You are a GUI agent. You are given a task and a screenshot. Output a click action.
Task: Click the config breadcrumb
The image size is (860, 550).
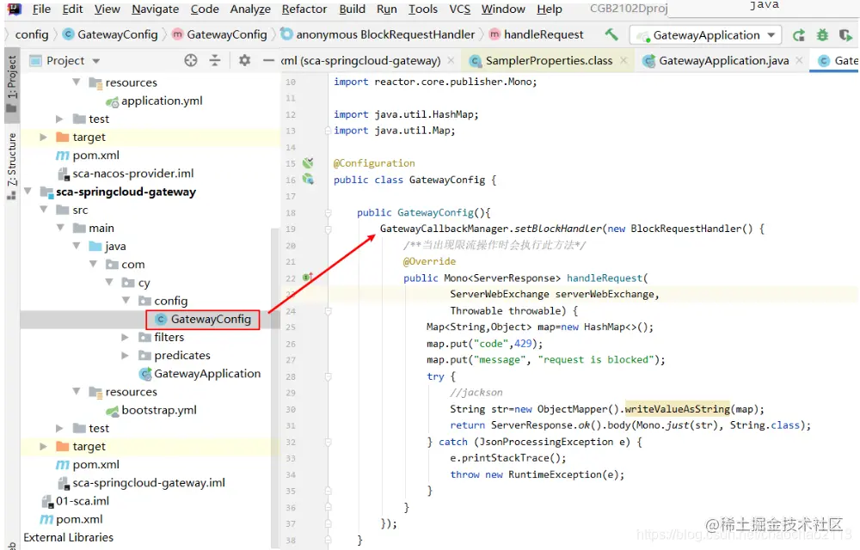point(32,34)
